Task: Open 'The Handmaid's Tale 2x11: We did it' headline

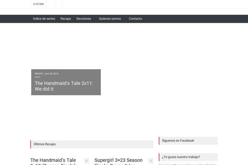Action: tap(64, 86)
